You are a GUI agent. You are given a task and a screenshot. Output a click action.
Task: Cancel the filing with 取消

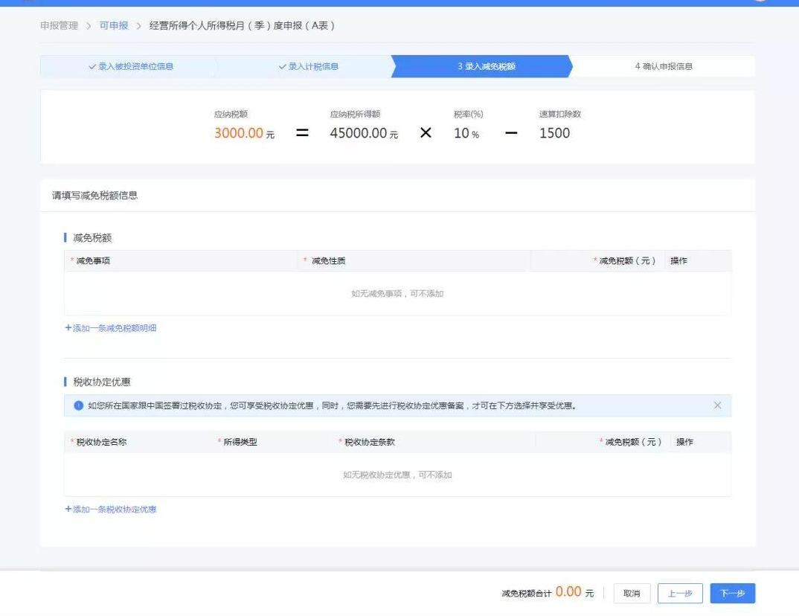632,593
